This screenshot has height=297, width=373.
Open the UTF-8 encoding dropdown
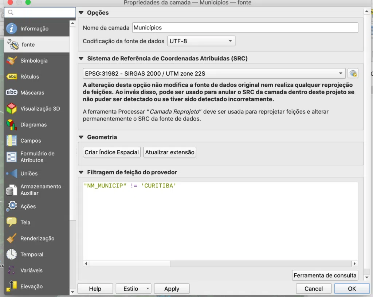pyautogui.click(x=201, y=41)
